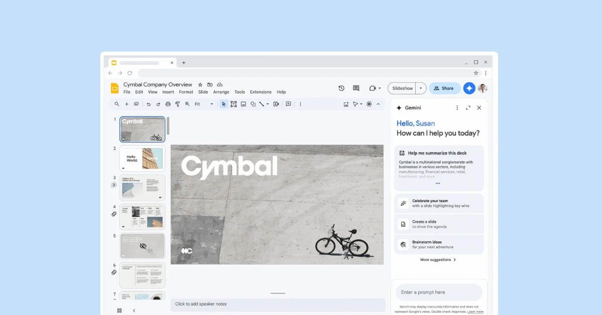
Task: Choose Brainstorm ideas suggestion
Action: (x=439, y=245)
